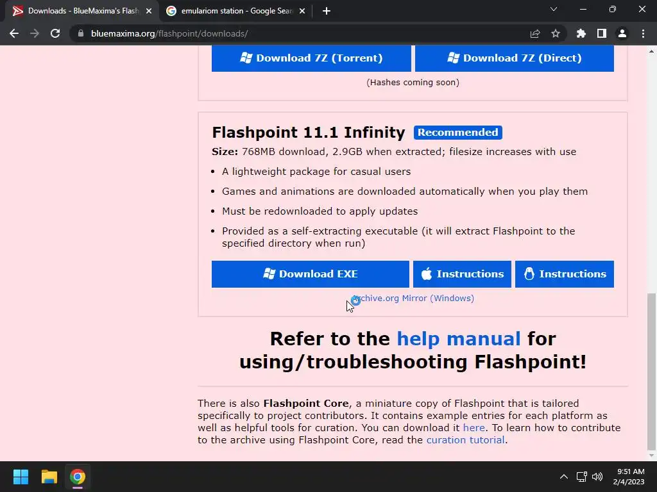Open a new tab with plus button
657x492 pixels.
[x=327, y=11]
